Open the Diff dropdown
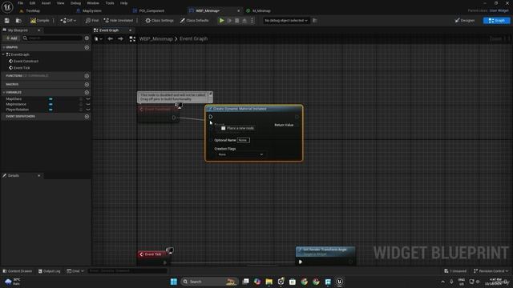Screen dimensions: 513x288 [x=68, y=21]
